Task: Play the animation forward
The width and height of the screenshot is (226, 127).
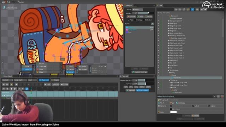Action: pos(15,89)
